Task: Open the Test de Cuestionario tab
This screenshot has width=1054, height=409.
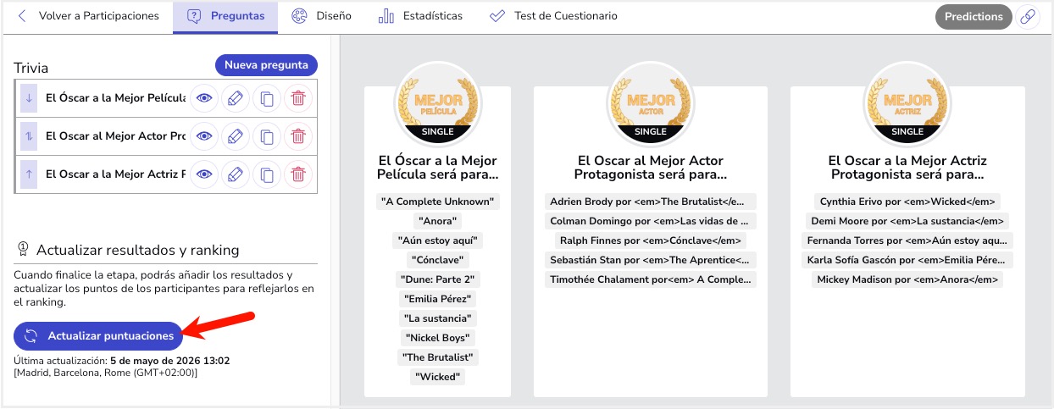Action: (x=553, y=16)
